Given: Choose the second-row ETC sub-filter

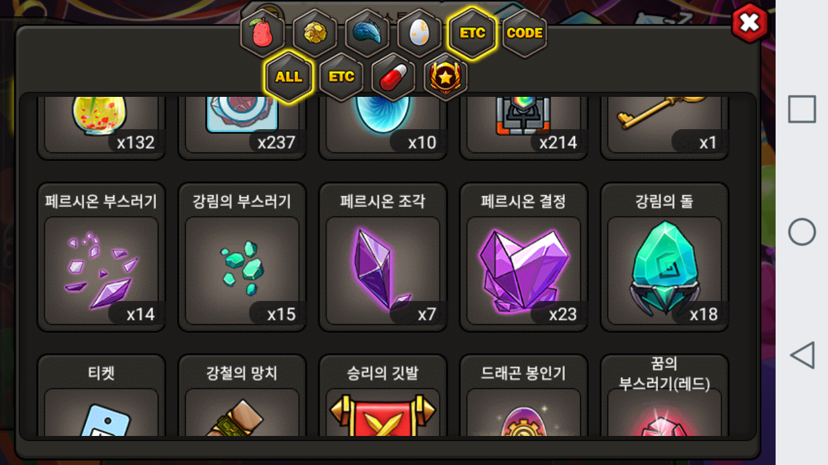Looking at the screenshot, I should pyautogui.click(x=341, y=77).
